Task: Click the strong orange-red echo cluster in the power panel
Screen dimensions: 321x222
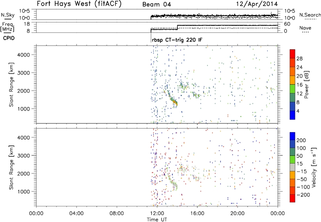Action: pos(174,102)
